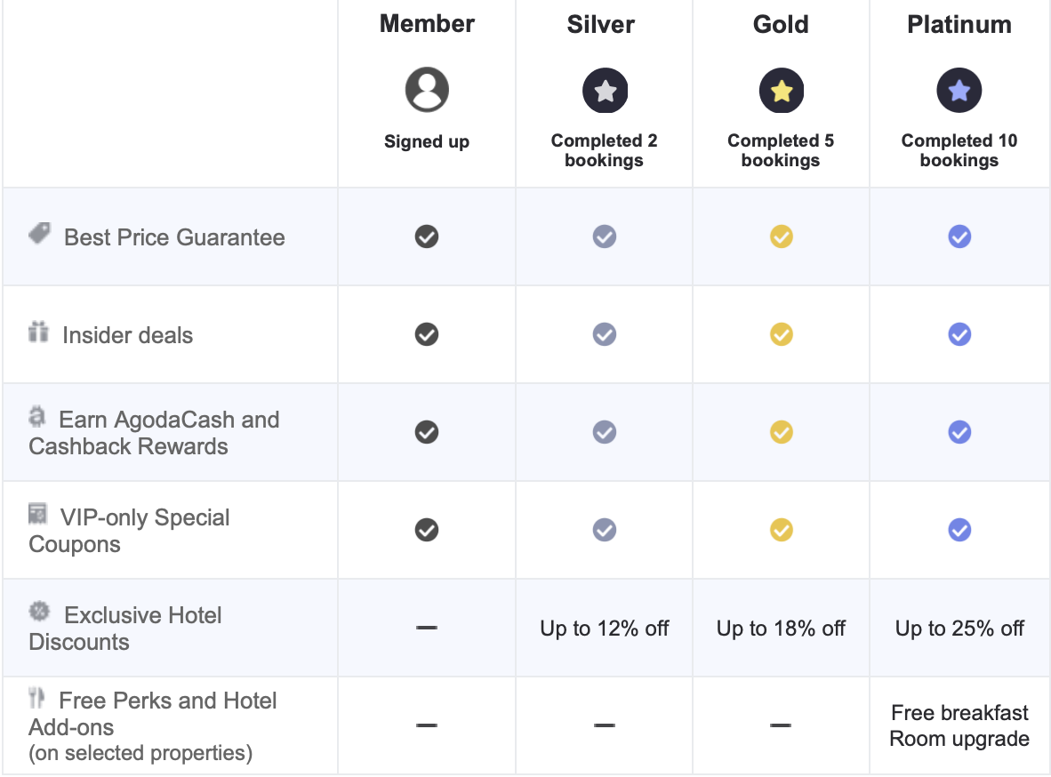Click the Gold tier yellow star badge

pyautogui.click(x=782, y=91)
